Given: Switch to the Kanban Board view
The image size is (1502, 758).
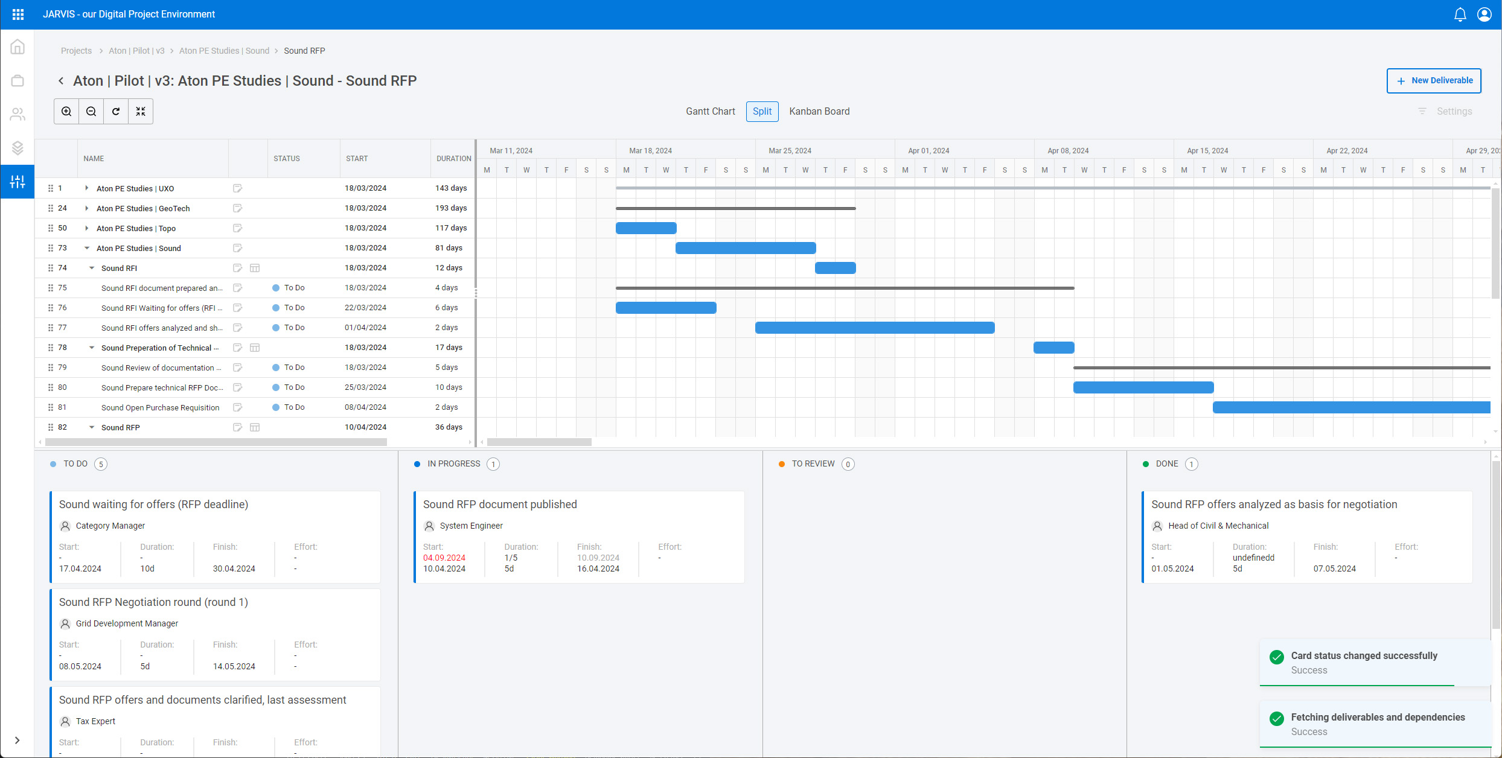Looking at the screenshot, I should click(x=819, y=111).
